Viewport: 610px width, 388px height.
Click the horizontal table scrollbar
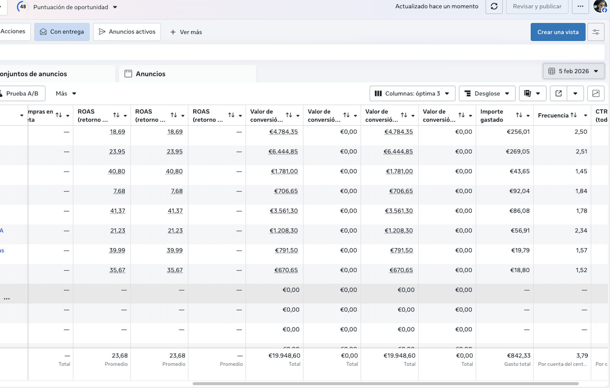pyautogui.click(x=385, y=383)
